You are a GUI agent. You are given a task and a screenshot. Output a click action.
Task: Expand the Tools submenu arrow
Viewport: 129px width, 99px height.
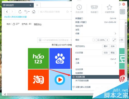115,63
